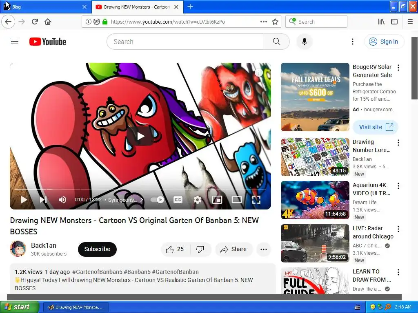Close the Blog tab
The height and width of the screenshot is (313, 418).
click(x=84, y=7)
